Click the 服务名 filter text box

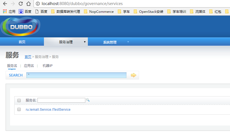[x=61, y=100]
